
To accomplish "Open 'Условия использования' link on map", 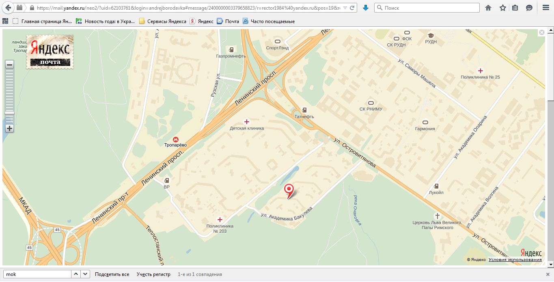I will [515, 260].
